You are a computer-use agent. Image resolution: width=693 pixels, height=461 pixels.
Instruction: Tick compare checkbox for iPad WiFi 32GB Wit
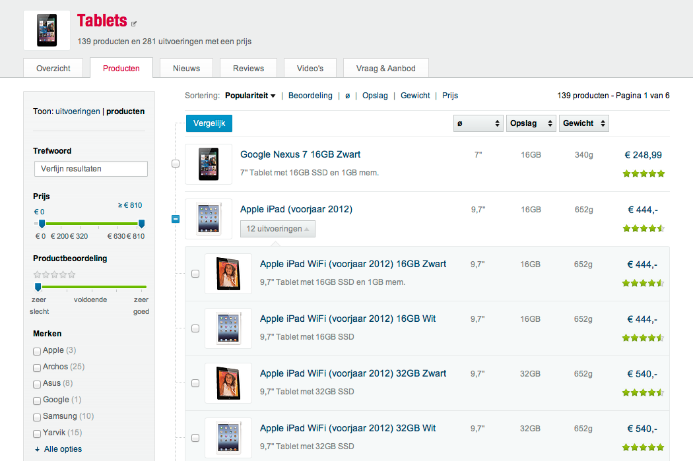195,438
